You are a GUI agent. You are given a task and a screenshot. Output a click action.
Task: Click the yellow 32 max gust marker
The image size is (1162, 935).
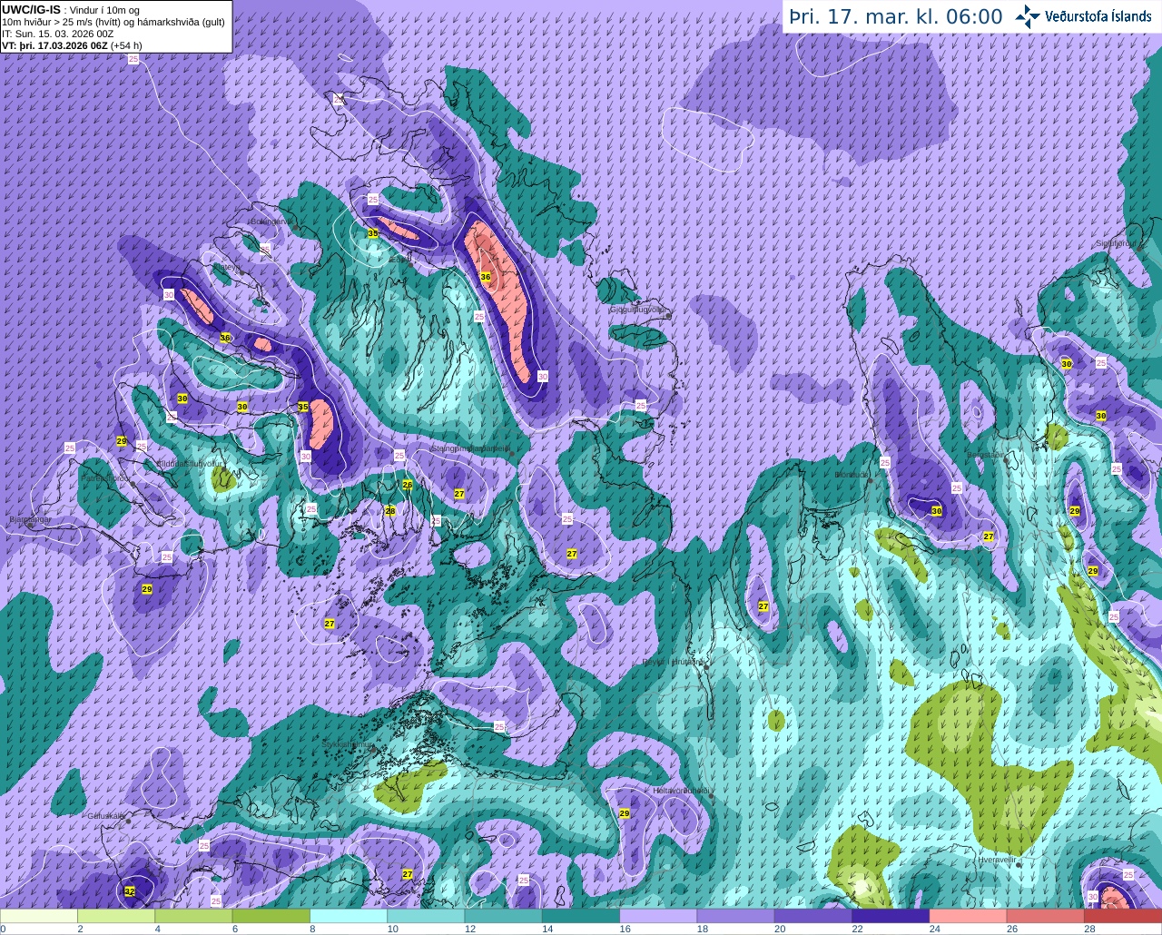tap(130, 891)
